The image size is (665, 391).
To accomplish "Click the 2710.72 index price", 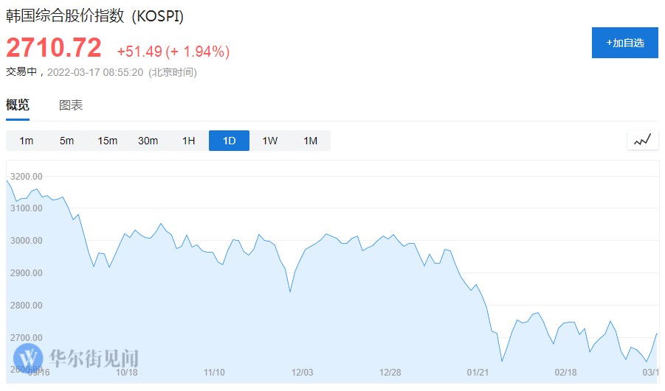I will (x=54, y=49).
